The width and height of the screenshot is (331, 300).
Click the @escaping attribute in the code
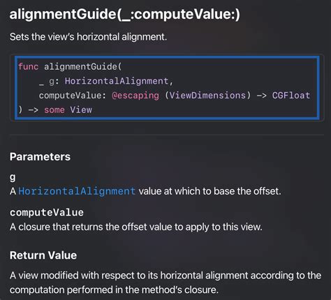click(135, 96)
